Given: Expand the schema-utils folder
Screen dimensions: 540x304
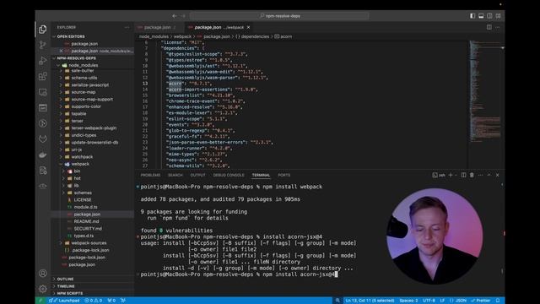Looking at the screenshot, I should [x=84, y=78].
